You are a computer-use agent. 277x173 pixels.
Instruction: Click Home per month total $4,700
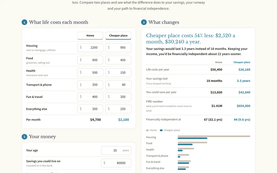[x=96, y=120]
